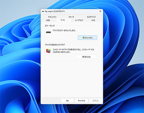Click the 適用(A) button

[x=95, y=101]
